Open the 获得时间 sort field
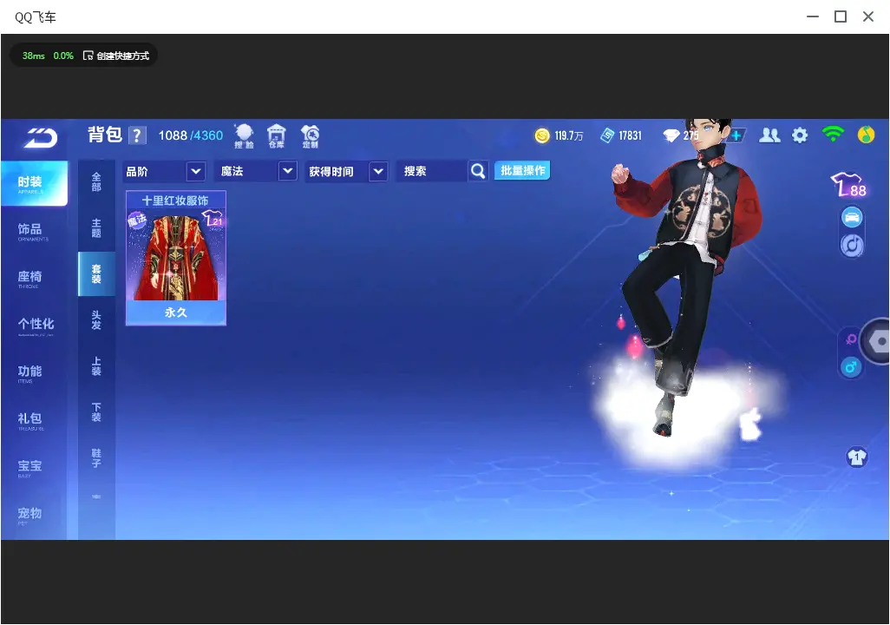This screenshot has height=625, width=890. click(347, 171)
